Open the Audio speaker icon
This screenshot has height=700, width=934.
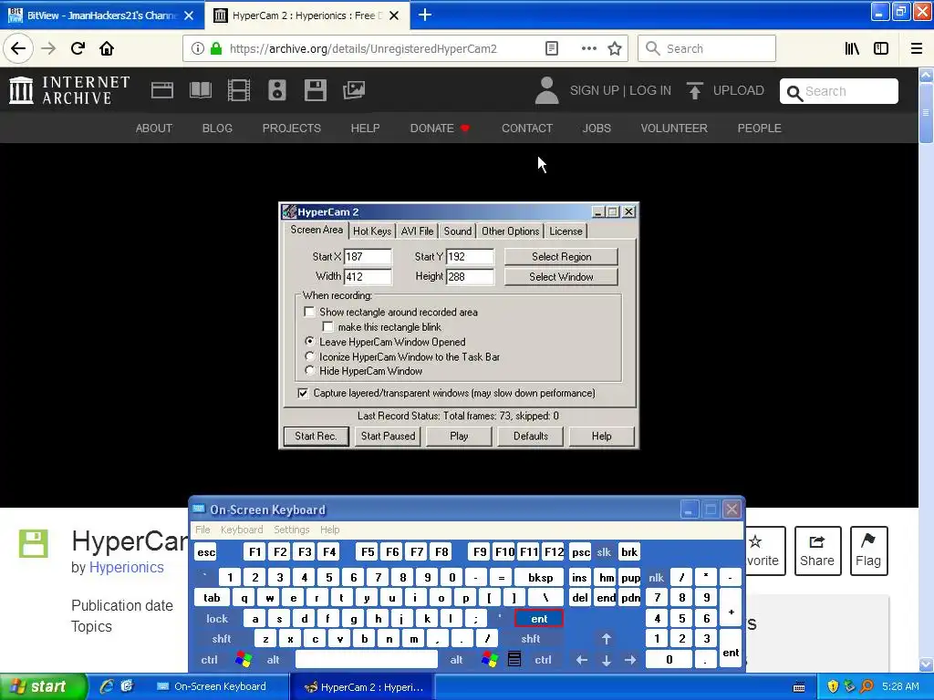[x=277, y=90]
